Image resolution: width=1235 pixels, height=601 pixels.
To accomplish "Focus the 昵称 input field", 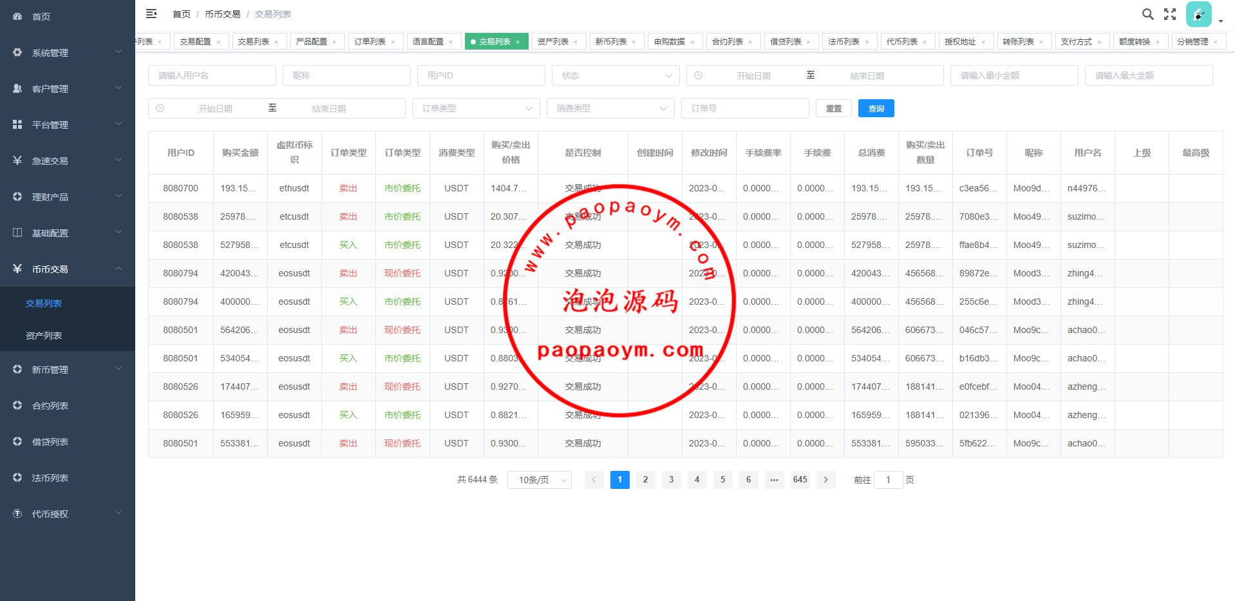I will pyautogui.click(x=346, y=75).
